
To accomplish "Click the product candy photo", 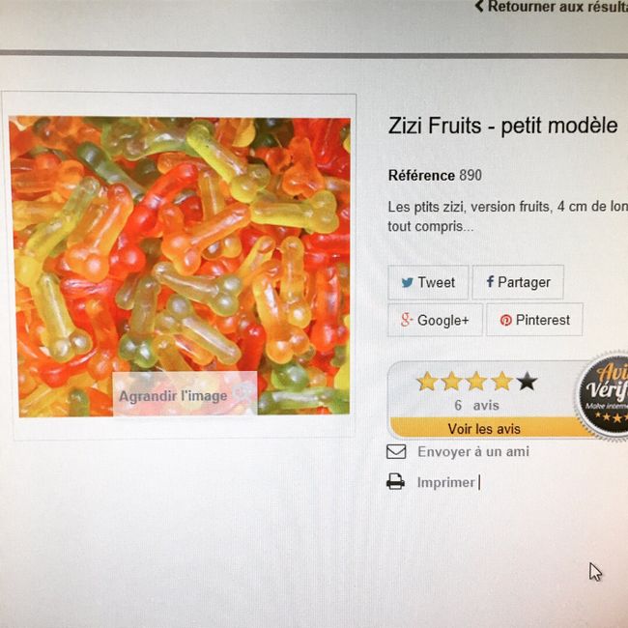I will point(180,266).
